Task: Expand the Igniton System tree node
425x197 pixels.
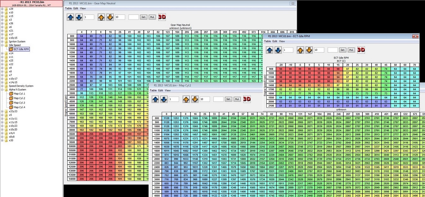Action: [2, 42]
